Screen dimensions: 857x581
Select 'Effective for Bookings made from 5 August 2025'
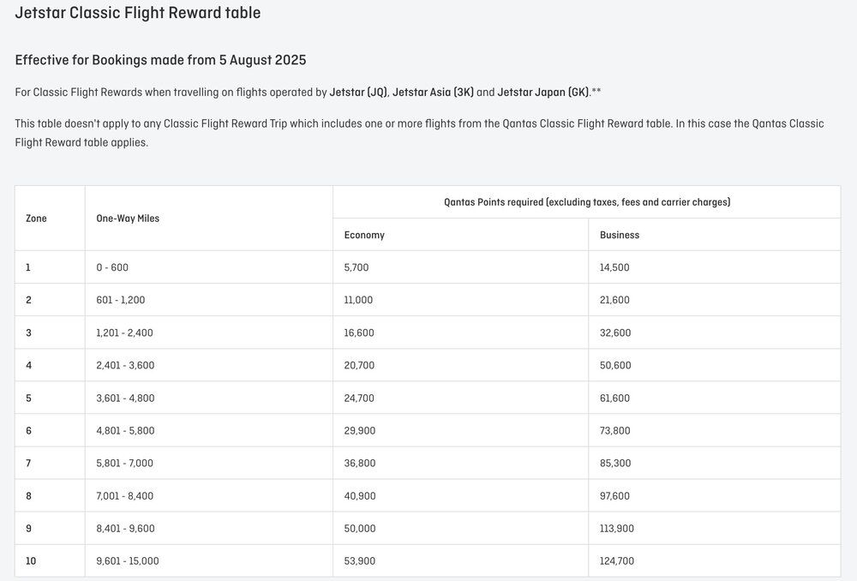(160, 60)
